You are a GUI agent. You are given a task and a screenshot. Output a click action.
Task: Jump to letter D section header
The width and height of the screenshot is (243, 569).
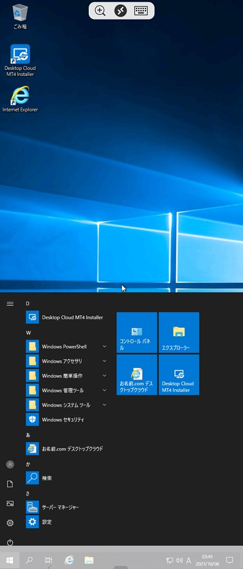[x=28, y=303]
